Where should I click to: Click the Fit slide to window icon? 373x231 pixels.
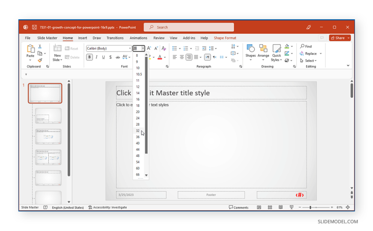pyautogui.click(x=348, y=207)
